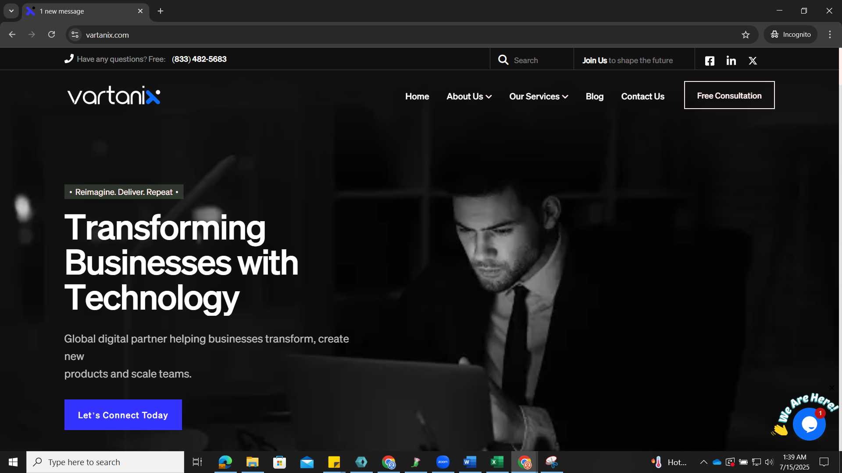This screenshot has height=473, width=842.
Task: Click the search magnifier icon on the site
Action: coord(503,60)
